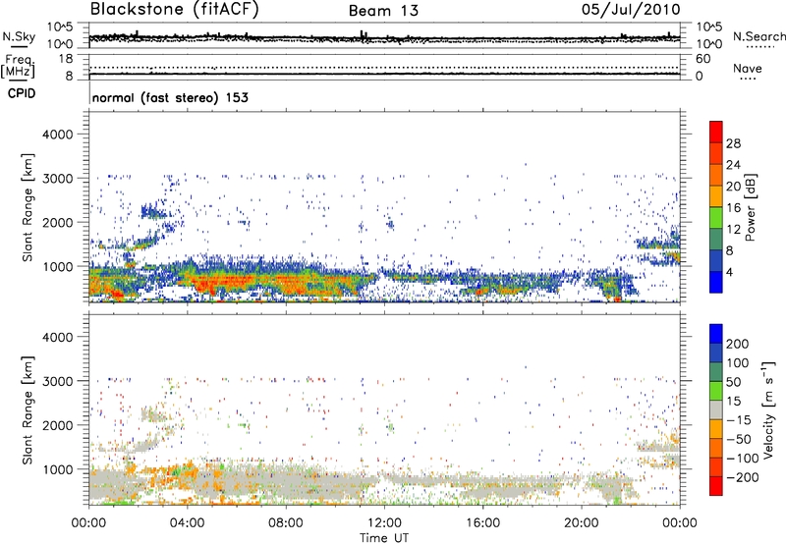786x544 pixels.
Task: Click the power scale value '4'
Action: [730, 272]
